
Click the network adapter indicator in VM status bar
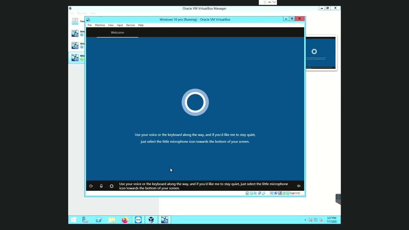pyautogui.click(x=259, y=193)
